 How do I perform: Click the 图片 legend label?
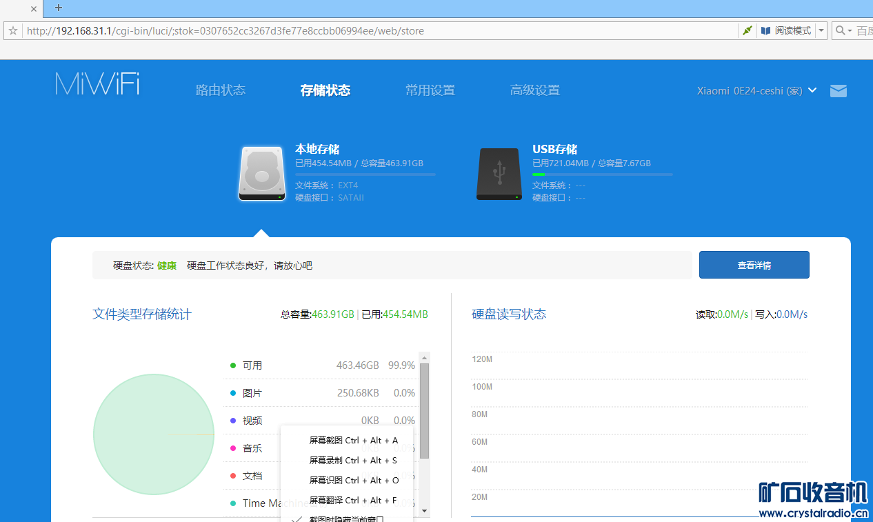pyautogui.click(x=252, y=393)
